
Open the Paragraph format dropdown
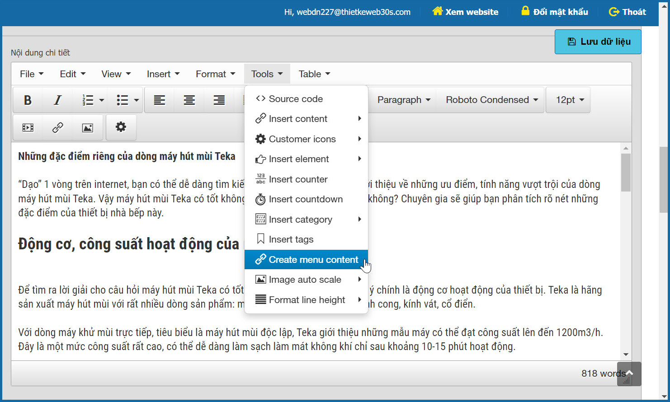tap(404, 100)
